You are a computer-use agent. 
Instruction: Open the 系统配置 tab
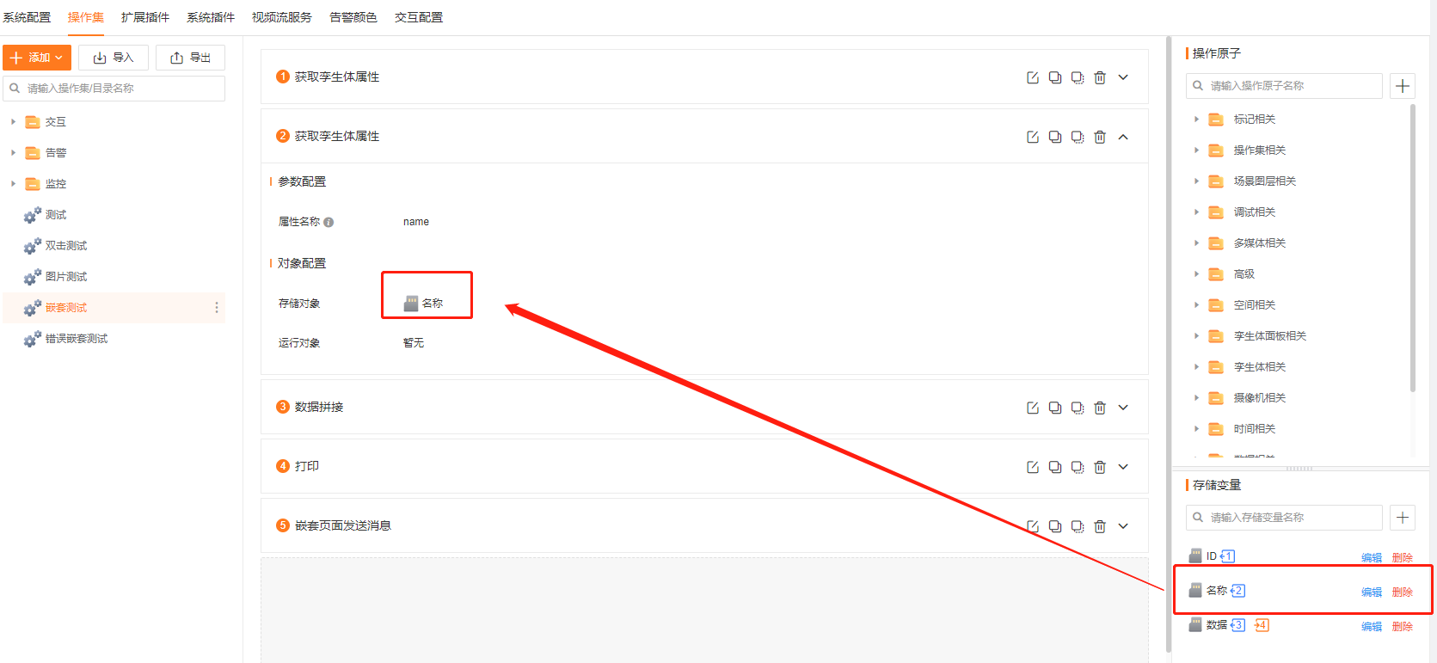coord(27,17)
